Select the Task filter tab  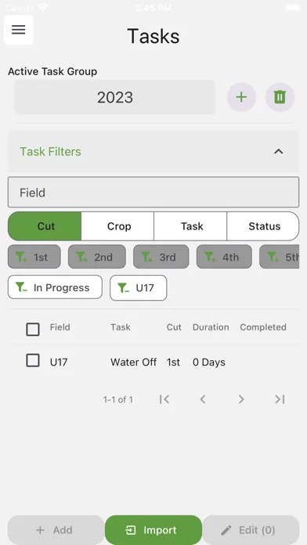190,226
